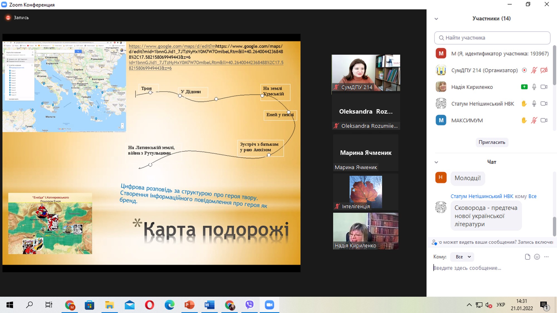This screenshot has height=313, width=557.
Task: Open PowerPoint from the taskbar
Action: [x=189, y=305]
